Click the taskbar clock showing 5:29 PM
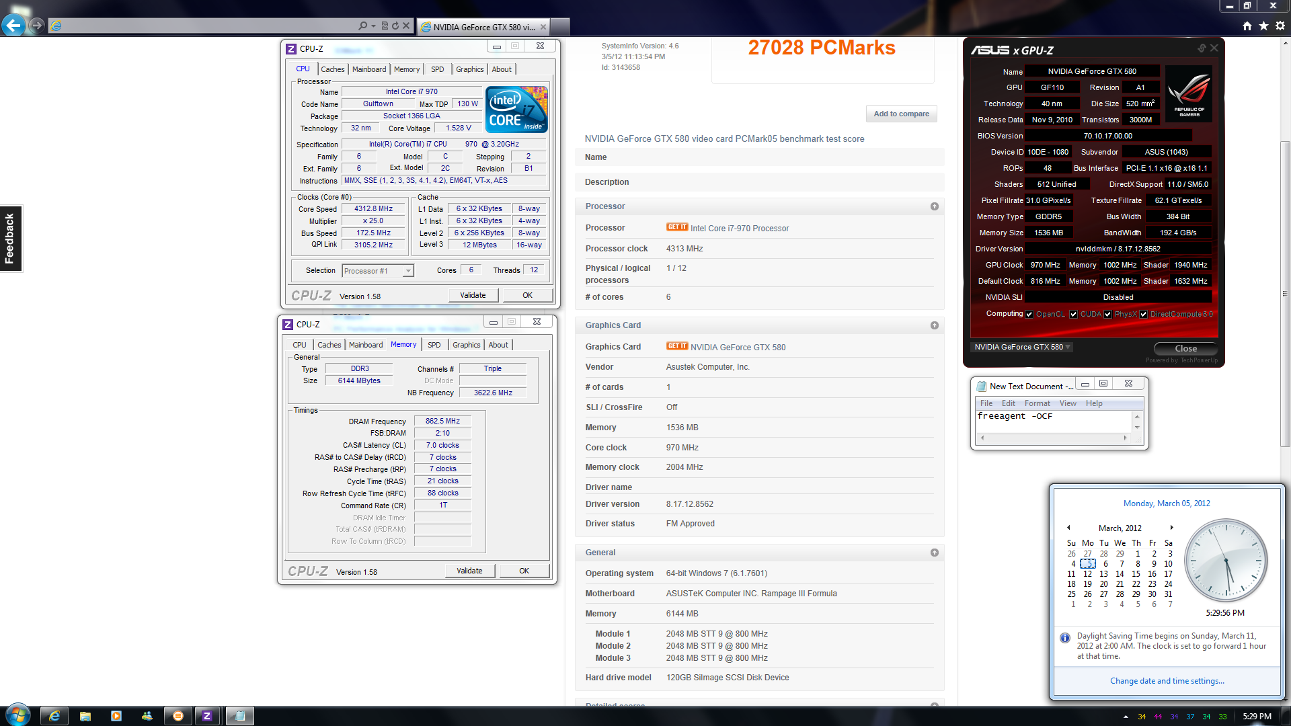 tap(1257, 717)
